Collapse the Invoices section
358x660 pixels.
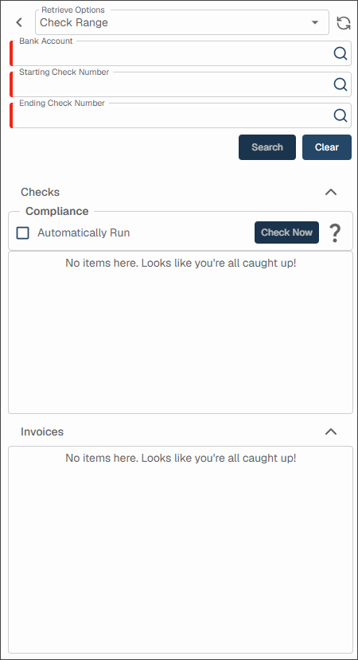[x=331, y=432]
